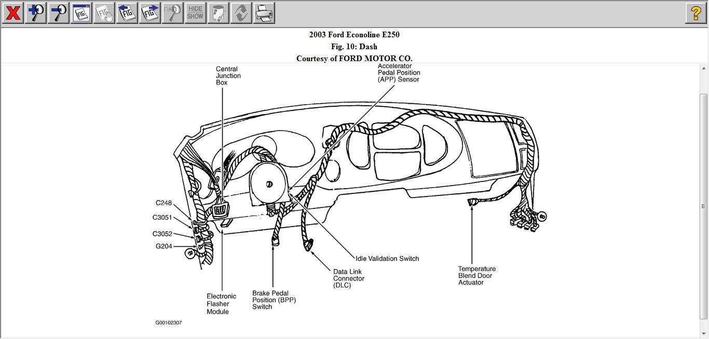Click the C3051 connector label
Screen dimensions: 709x339
coord(162,218)
